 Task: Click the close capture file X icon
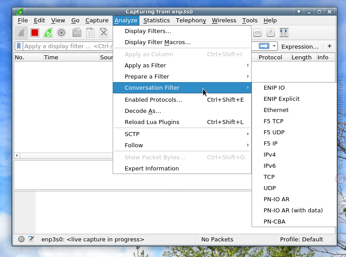pyautogui.click(x=103, y=33)
